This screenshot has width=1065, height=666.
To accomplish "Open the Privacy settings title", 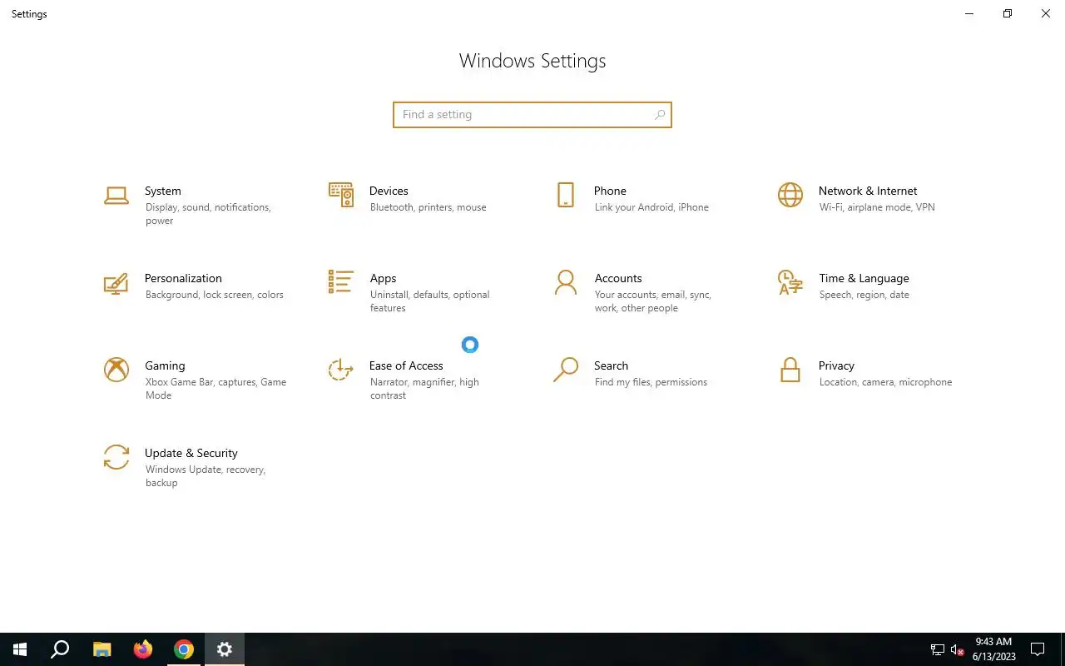I will point(836,365).
